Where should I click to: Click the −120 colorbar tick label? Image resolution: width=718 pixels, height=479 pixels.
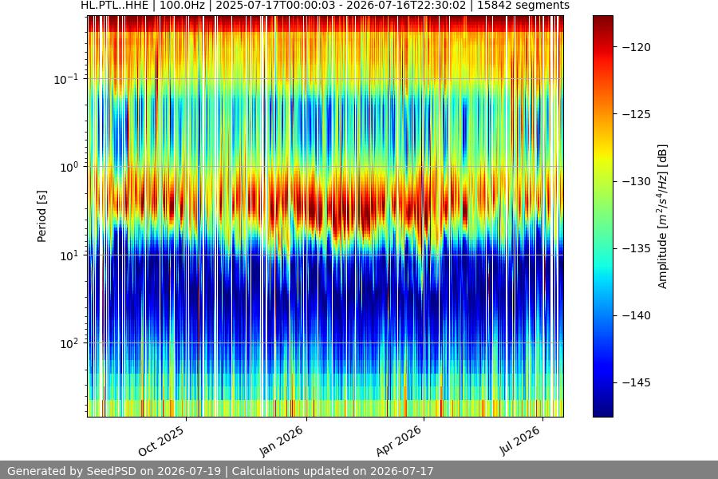coord(637,47)
